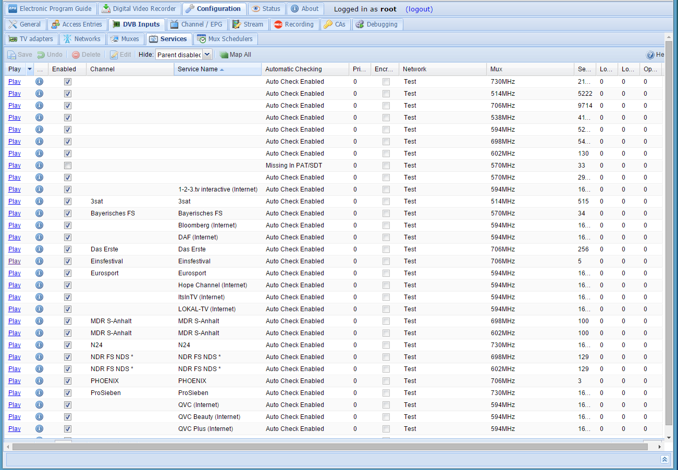Sort by the Mux column header
This screenshot has width=678, height=470.
coord(530,69)
